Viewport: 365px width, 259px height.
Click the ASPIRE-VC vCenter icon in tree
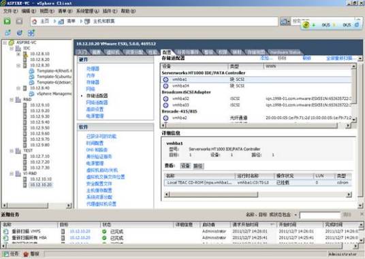12,43
